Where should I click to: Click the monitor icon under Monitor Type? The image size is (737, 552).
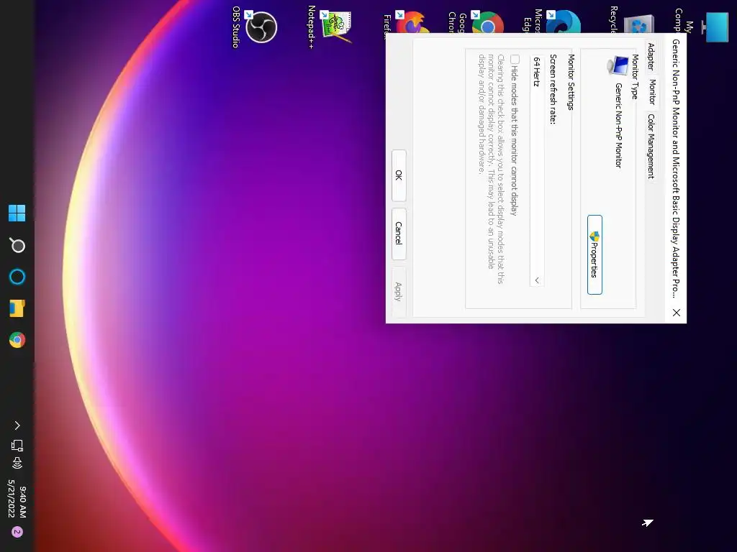[618, 65]
